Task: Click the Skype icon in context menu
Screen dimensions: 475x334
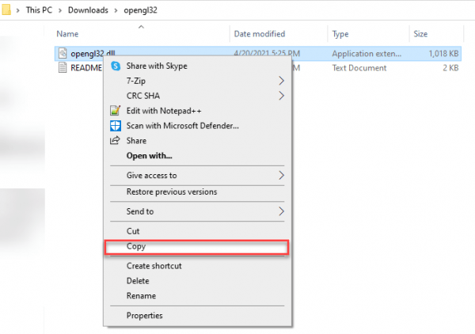Action: click(x=116, y=66)
